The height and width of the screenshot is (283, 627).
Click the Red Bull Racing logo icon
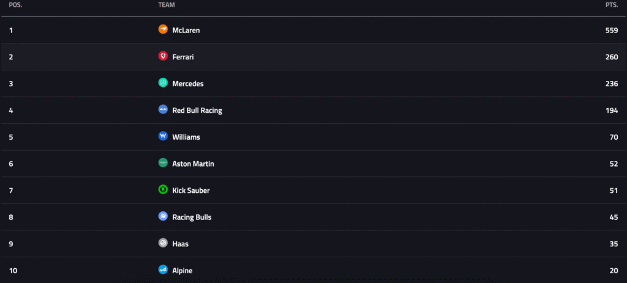coord(163,110)
